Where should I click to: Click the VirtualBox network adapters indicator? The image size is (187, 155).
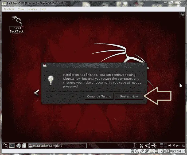(147, 151)
